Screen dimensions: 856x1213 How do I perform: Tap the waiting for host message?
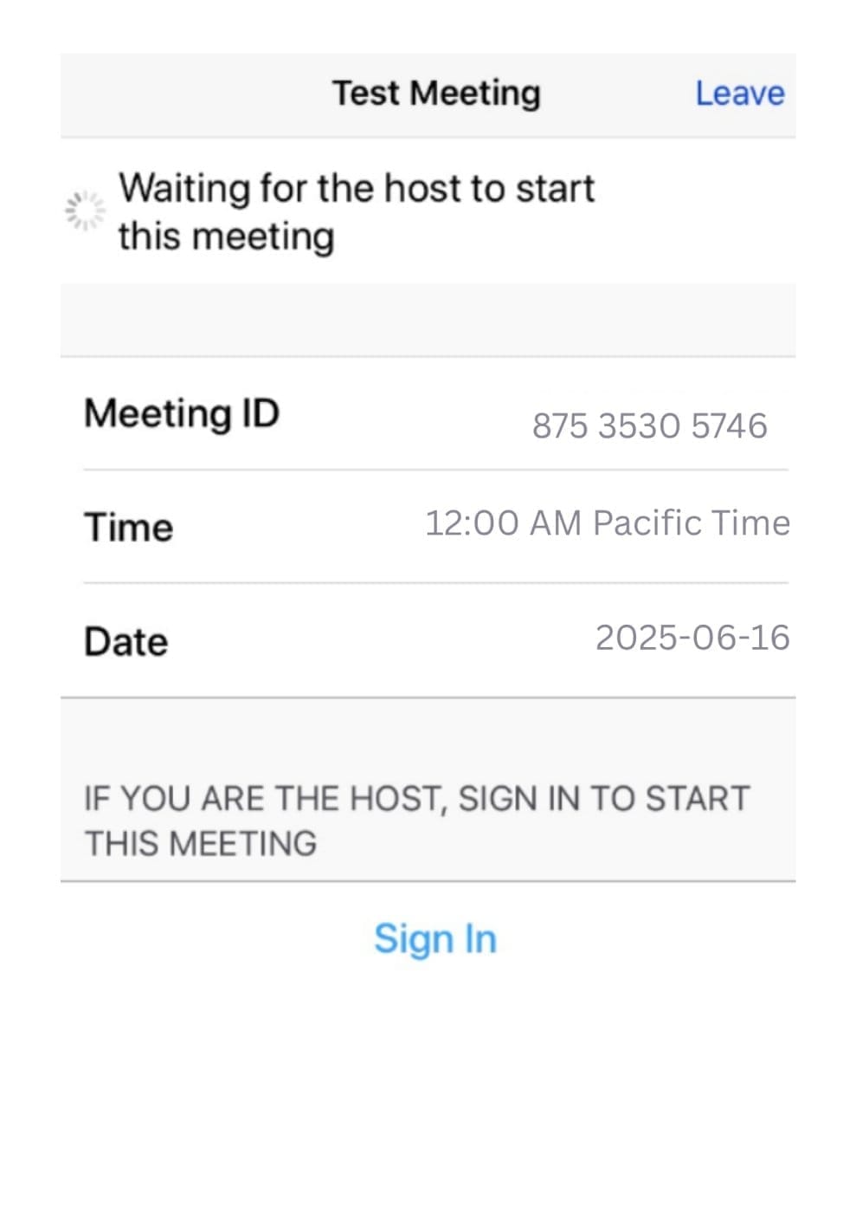click(x=357, y=212)
